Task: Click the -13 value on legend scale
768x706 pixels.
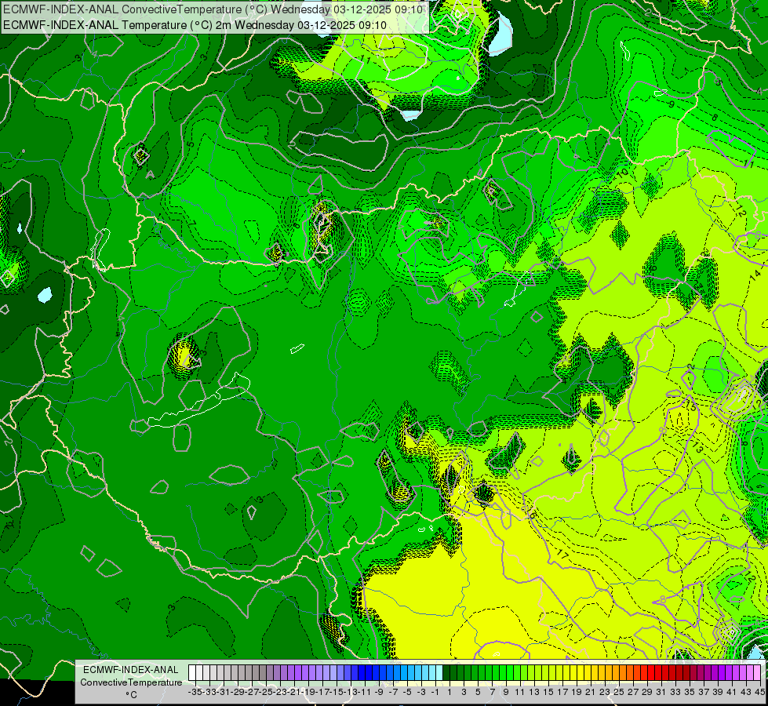Action: coord(350,692)
